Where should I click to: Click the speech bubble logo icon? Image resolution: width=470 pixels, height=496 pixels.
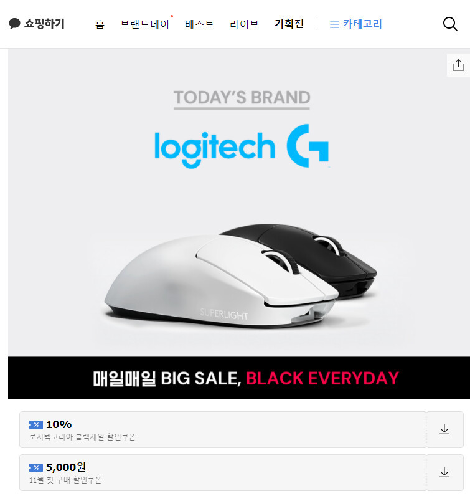point(14,24)
